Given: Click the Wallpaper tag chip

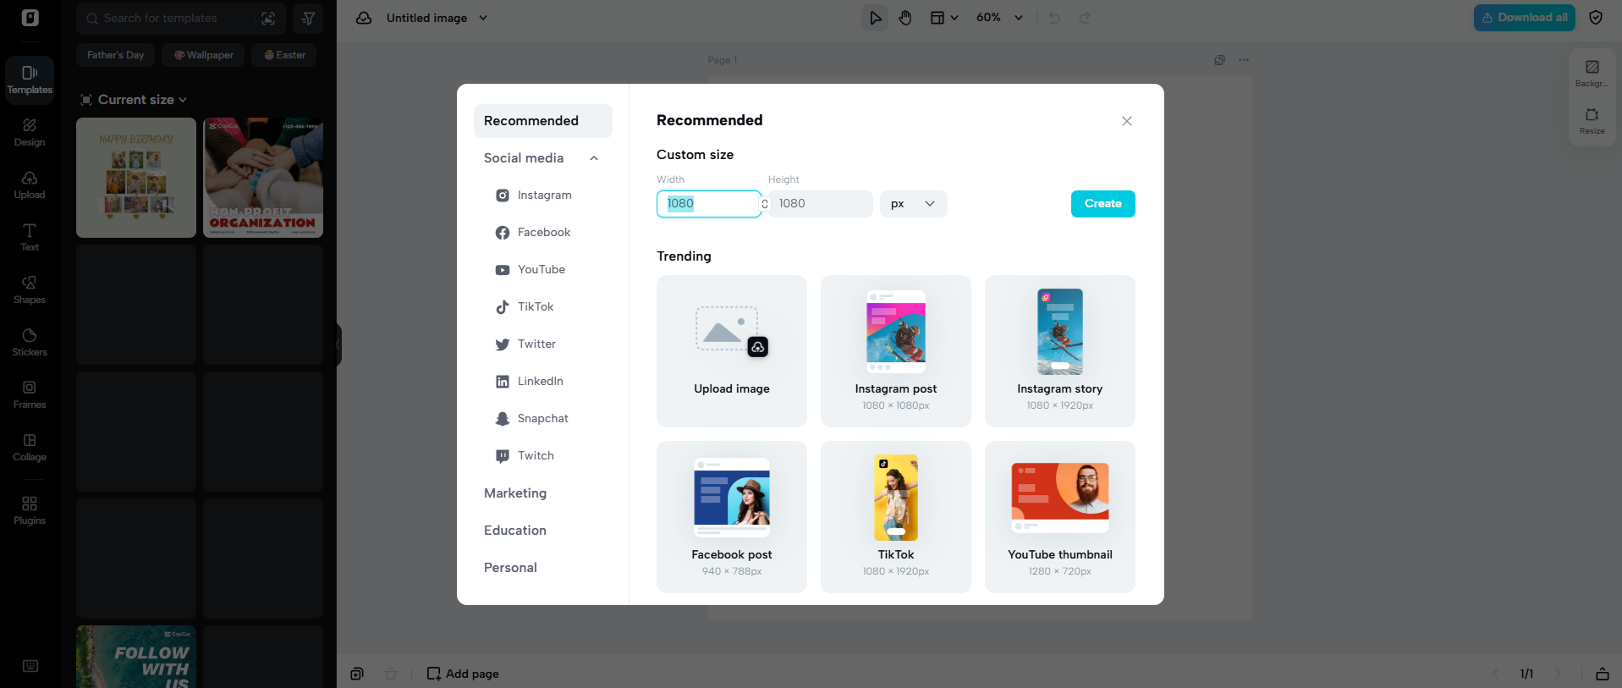Looking at the screenshot, I should coord(203,55).
